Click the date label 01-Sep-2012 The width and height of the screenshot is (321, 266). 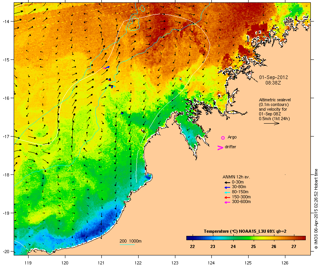(x=274, y=77)
